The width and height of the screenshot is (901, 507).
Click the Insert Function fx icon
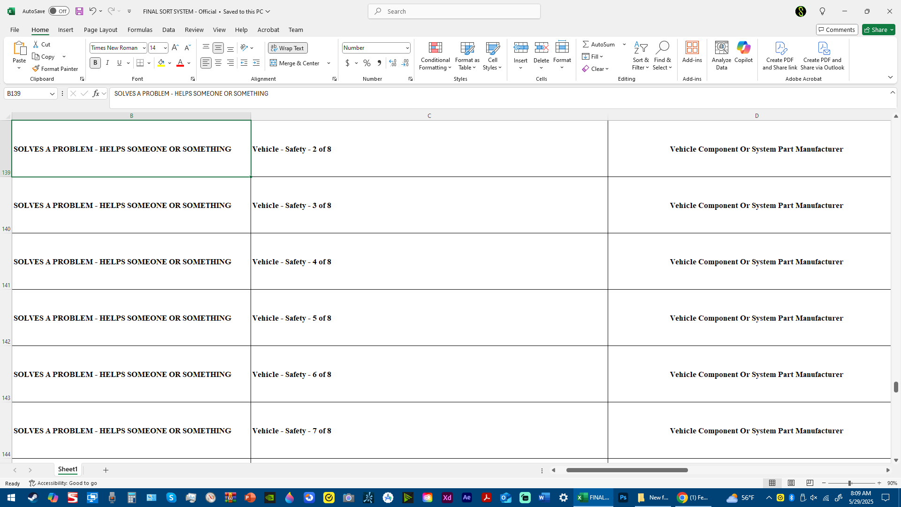pyautogui.click(x=96, y=93)
